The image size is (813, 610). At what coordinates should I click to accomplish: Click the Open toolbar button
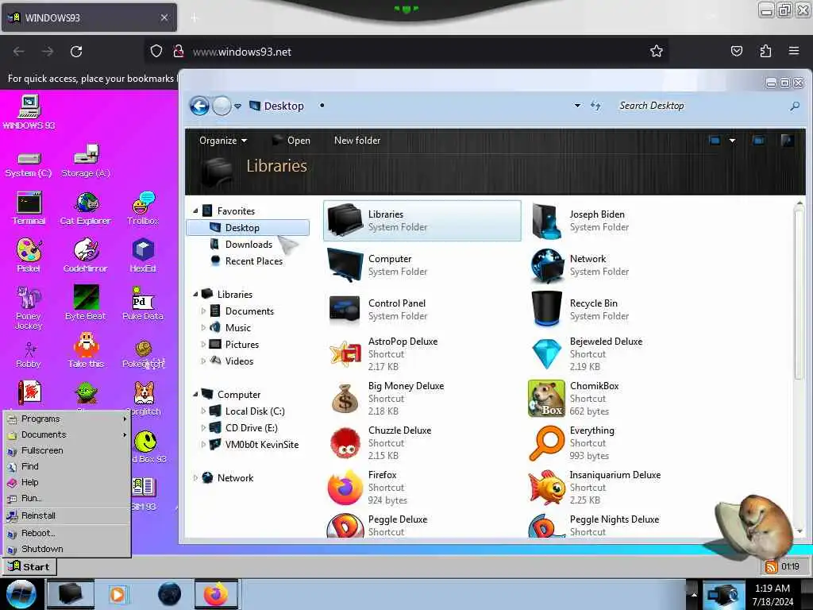(291, 141)
